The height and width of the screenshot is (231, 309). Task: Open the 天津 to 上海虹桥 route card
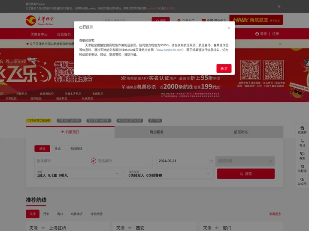point(67,227)
